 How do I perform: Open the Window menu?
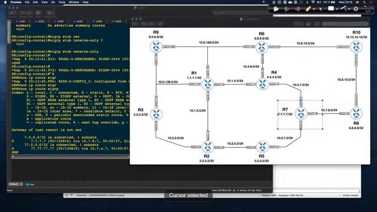coord(74,2)
